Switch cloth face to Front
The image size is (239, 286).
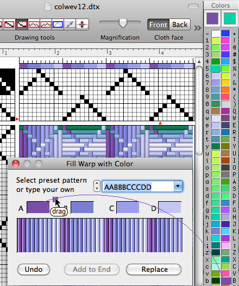(158, 24)
